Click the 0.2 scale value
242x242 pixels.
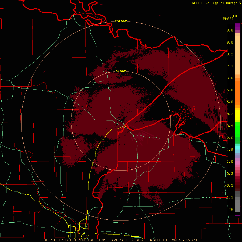pos(230,174)
